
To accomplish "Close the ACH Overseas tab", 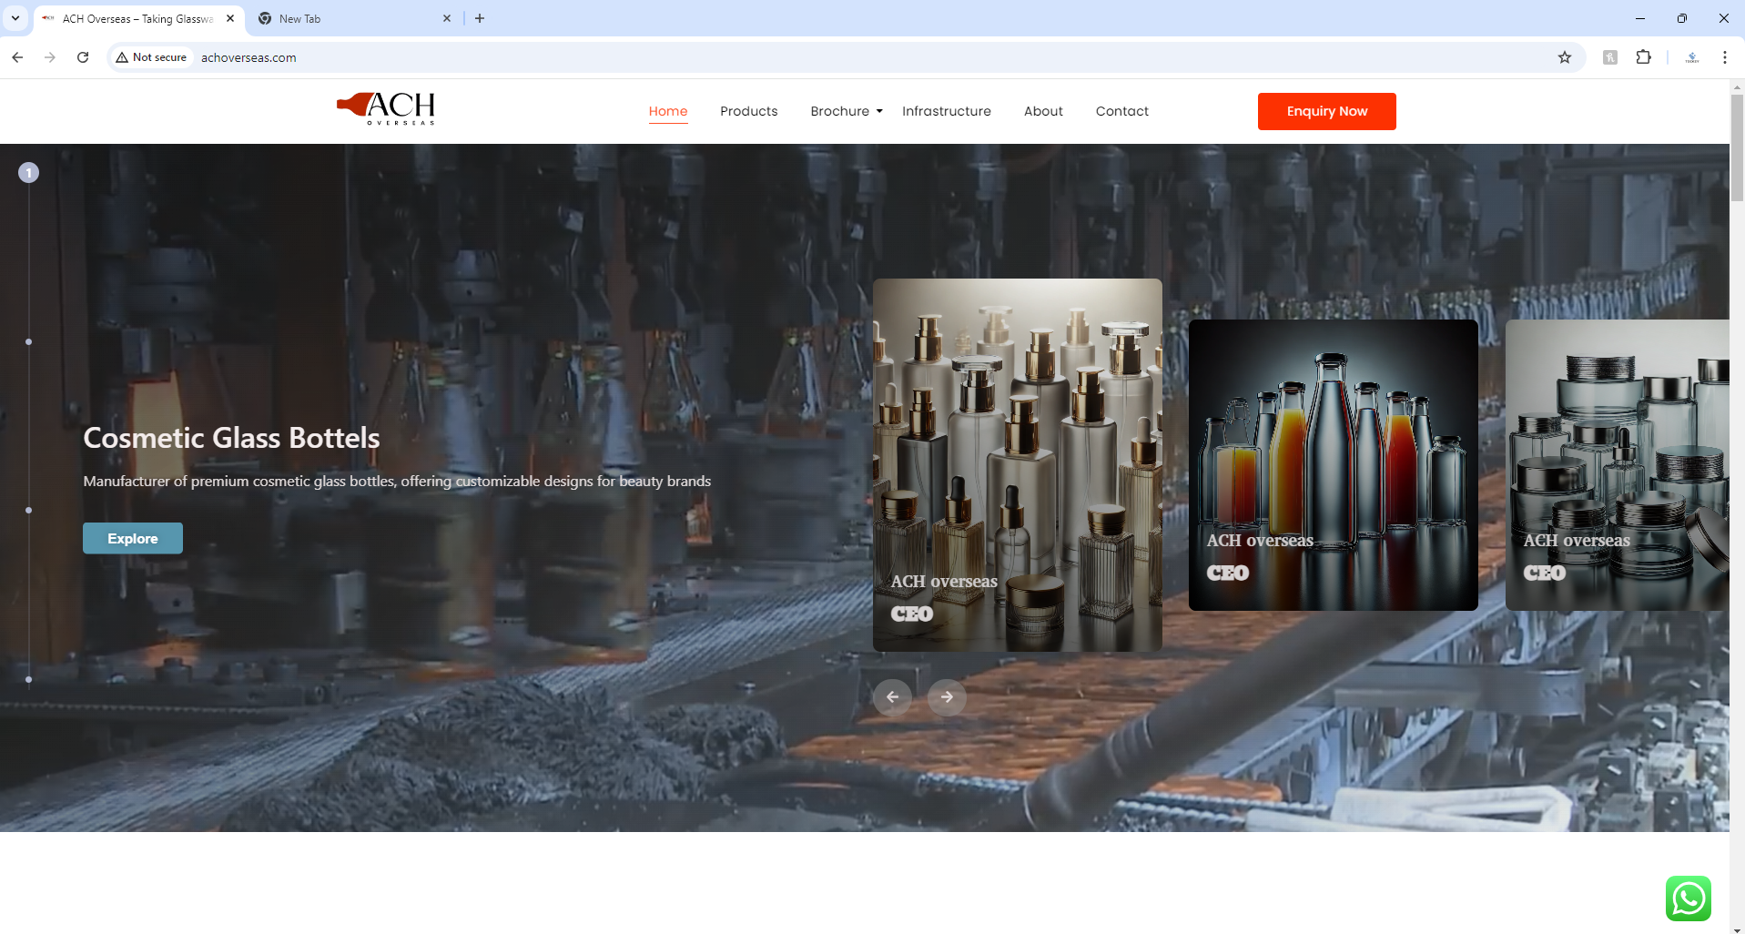I will pyautogui.click(x=230, y=18).
